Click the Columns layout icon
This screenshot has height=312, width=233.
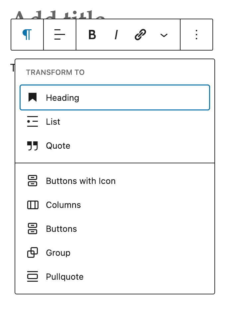(x=33, y=205)
